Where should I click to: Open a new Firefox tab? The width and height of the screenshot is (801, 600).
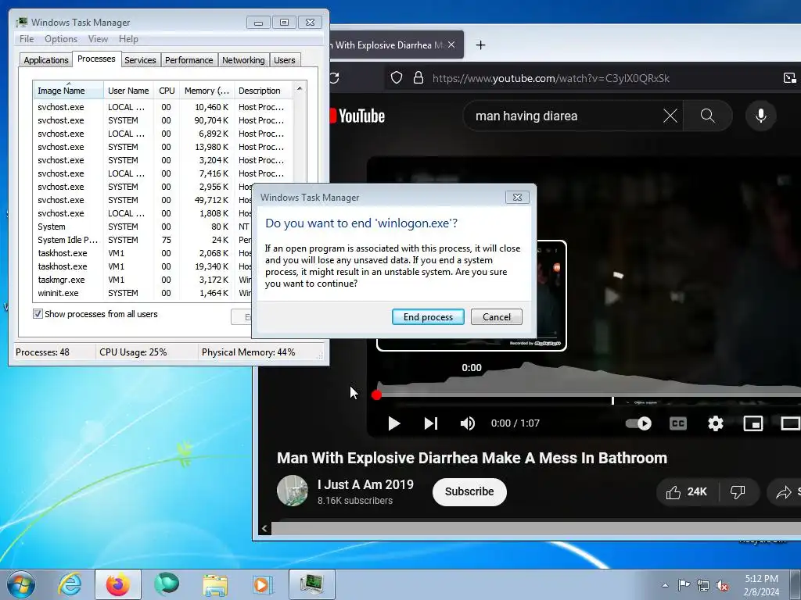(480, 45)
